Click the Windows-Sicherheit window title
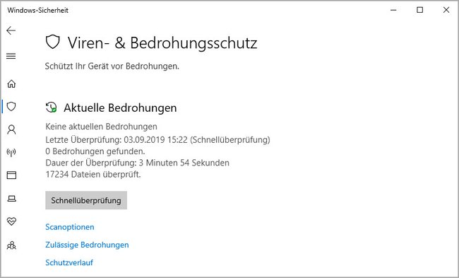Screen dimensions: 459x278 pos(37,11)
